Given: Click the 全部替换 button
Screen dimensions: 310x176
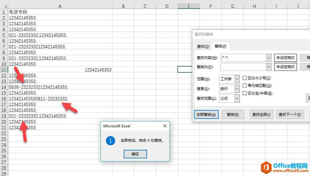Looking at the screenshot, I should pyautogui.click(x=206, y=114).
